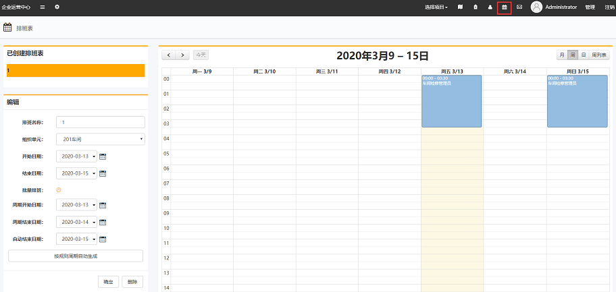616x292 pixels.
Task: Click the mail envelope icon in header
Action: [x=519, y=7]
